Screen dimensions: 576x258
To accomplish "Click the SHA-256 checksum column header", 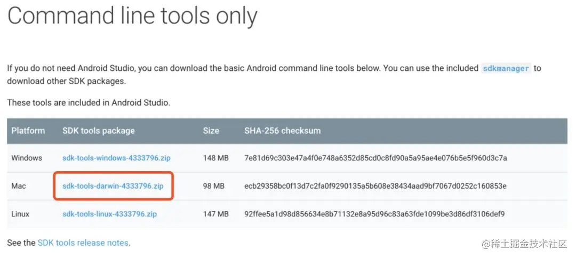I will click(283, 131).
